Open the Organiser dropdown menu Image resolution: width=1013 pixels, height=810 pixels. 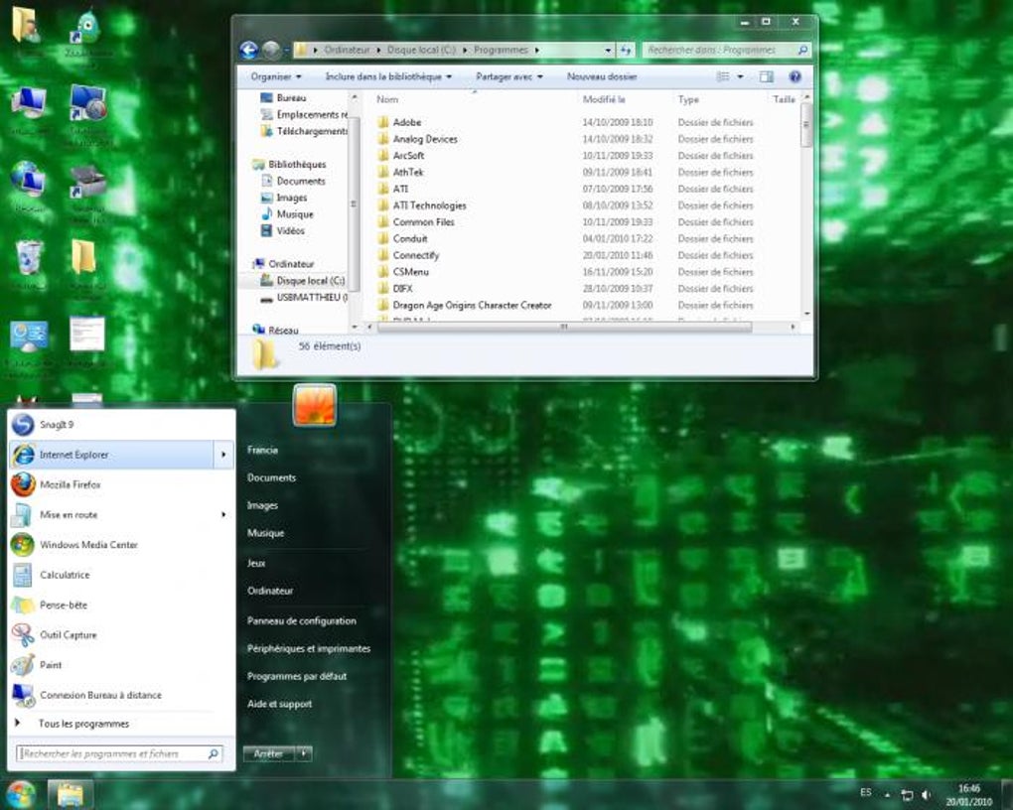276,76
